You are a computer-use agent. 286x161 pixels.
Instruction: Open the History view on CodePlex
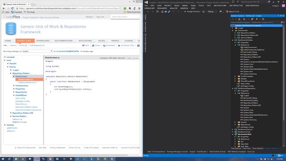[13, 46]
